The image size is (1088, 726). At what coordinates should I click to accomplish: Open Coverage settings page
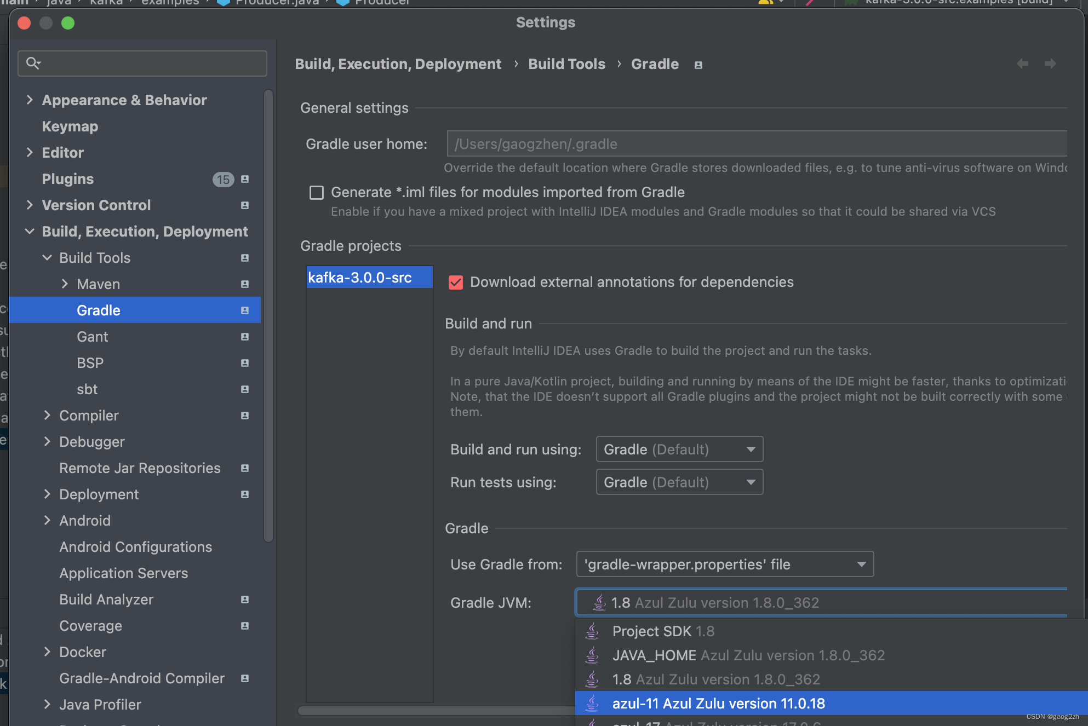tap(91, 626)
